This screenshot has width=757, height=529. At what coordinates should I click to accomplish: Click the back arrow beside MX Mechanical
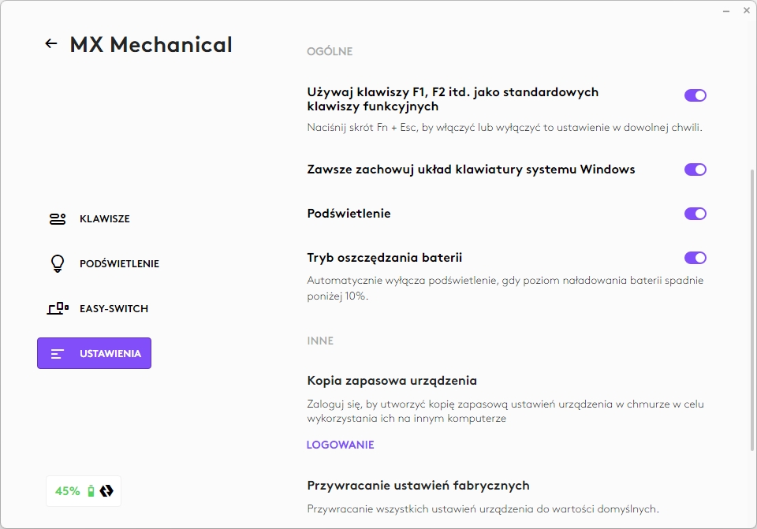[x=51, y=44]
